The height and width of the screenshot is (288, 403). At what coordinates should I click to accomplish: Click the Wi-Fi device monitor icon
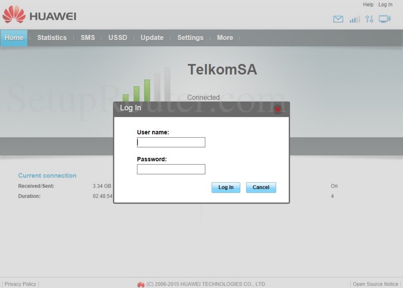(x=385, y=19)
